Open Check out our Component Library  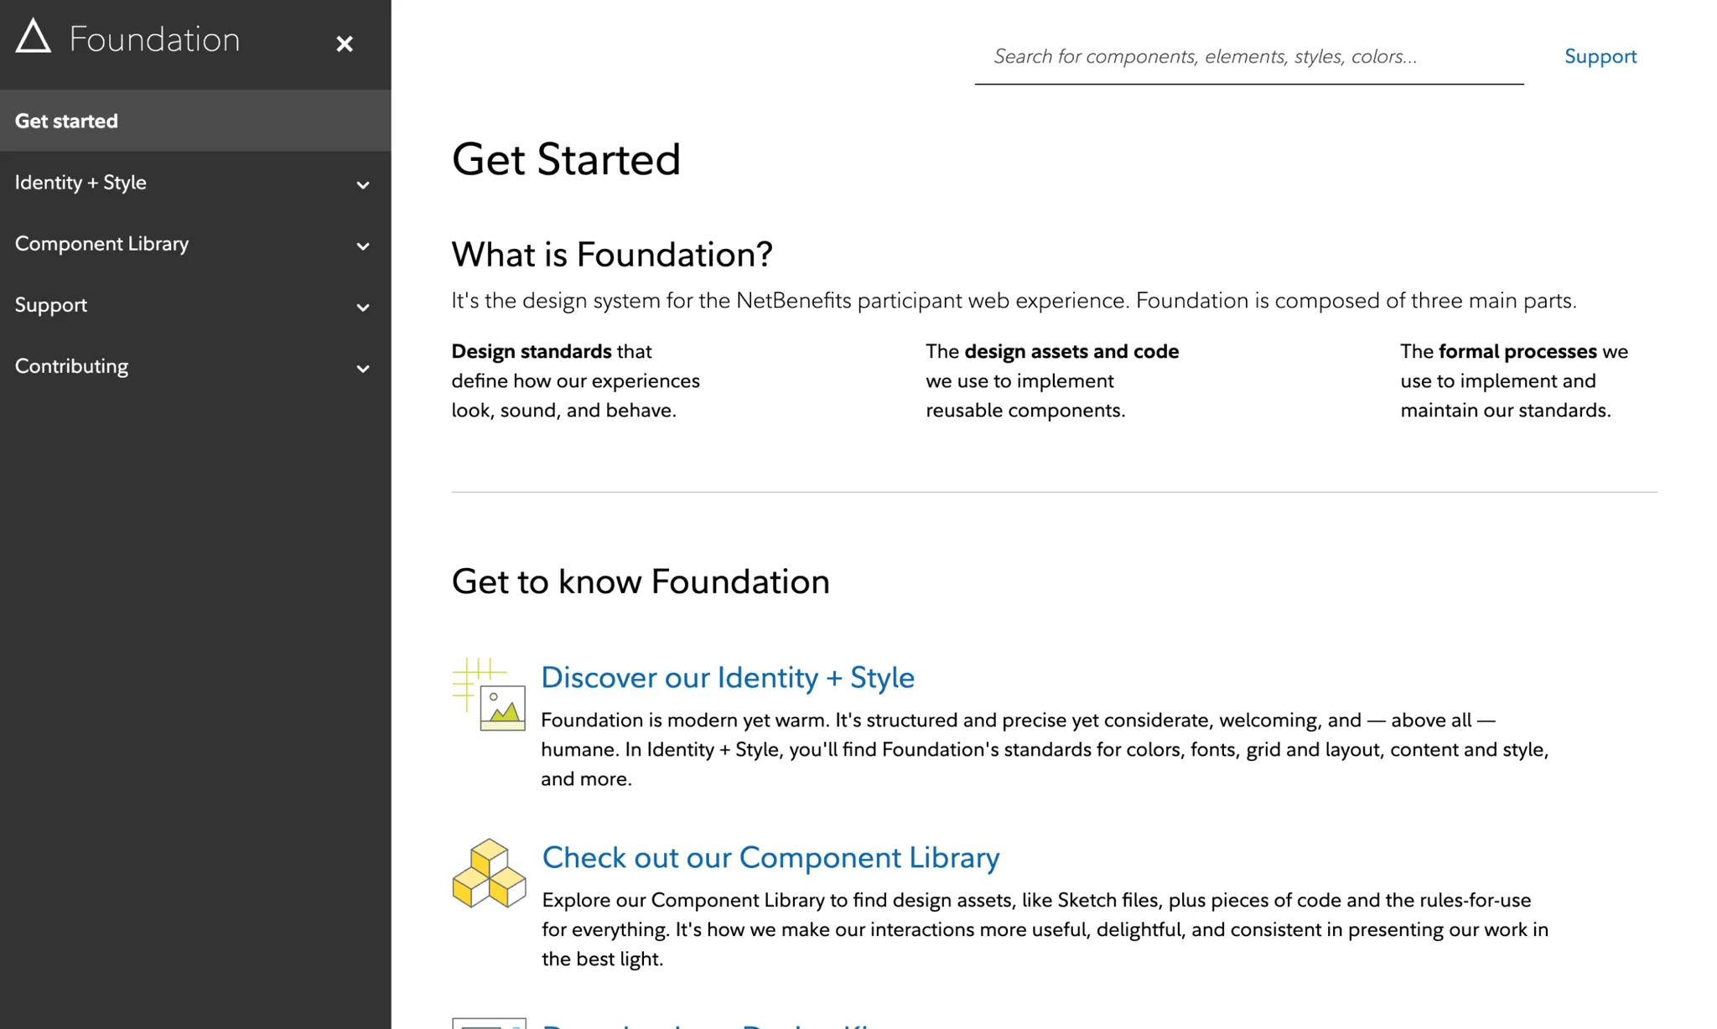[770, 857]
